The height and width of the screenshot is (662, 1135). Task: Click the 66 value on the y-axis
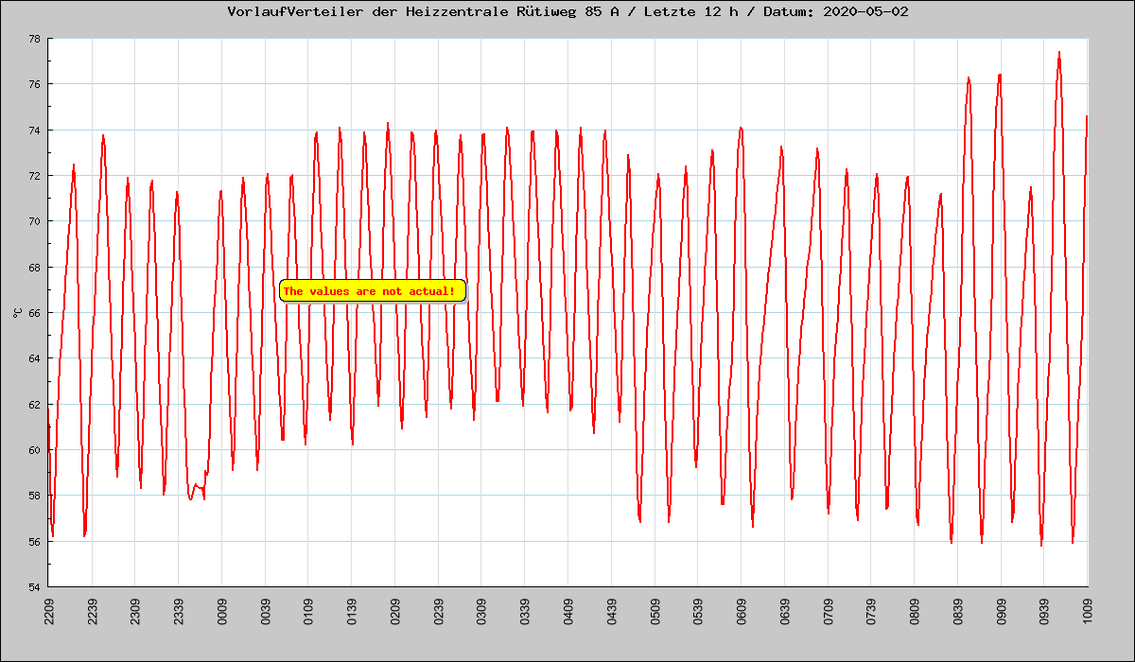[x=33, y=313]
